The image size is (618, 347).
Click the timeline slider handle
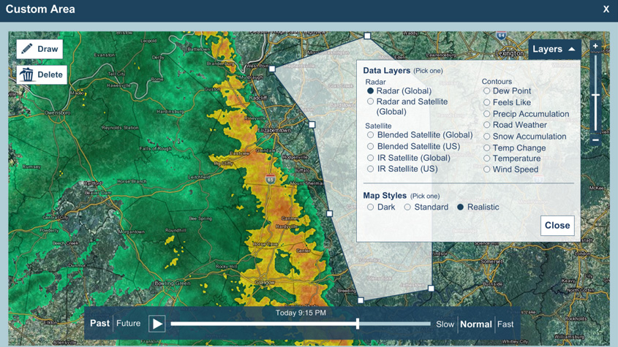(358, 324)
